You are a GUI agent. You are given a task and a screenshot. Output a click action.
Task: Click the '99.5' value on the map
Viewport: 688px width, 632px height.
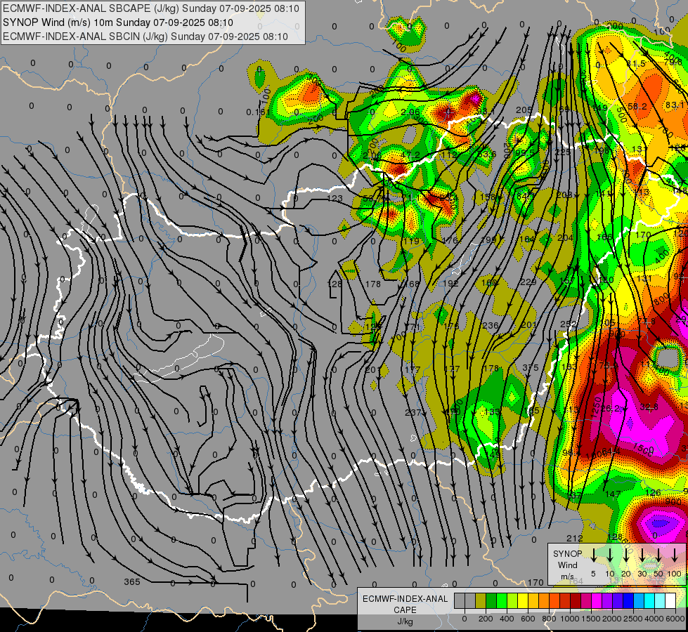[525, 152]
